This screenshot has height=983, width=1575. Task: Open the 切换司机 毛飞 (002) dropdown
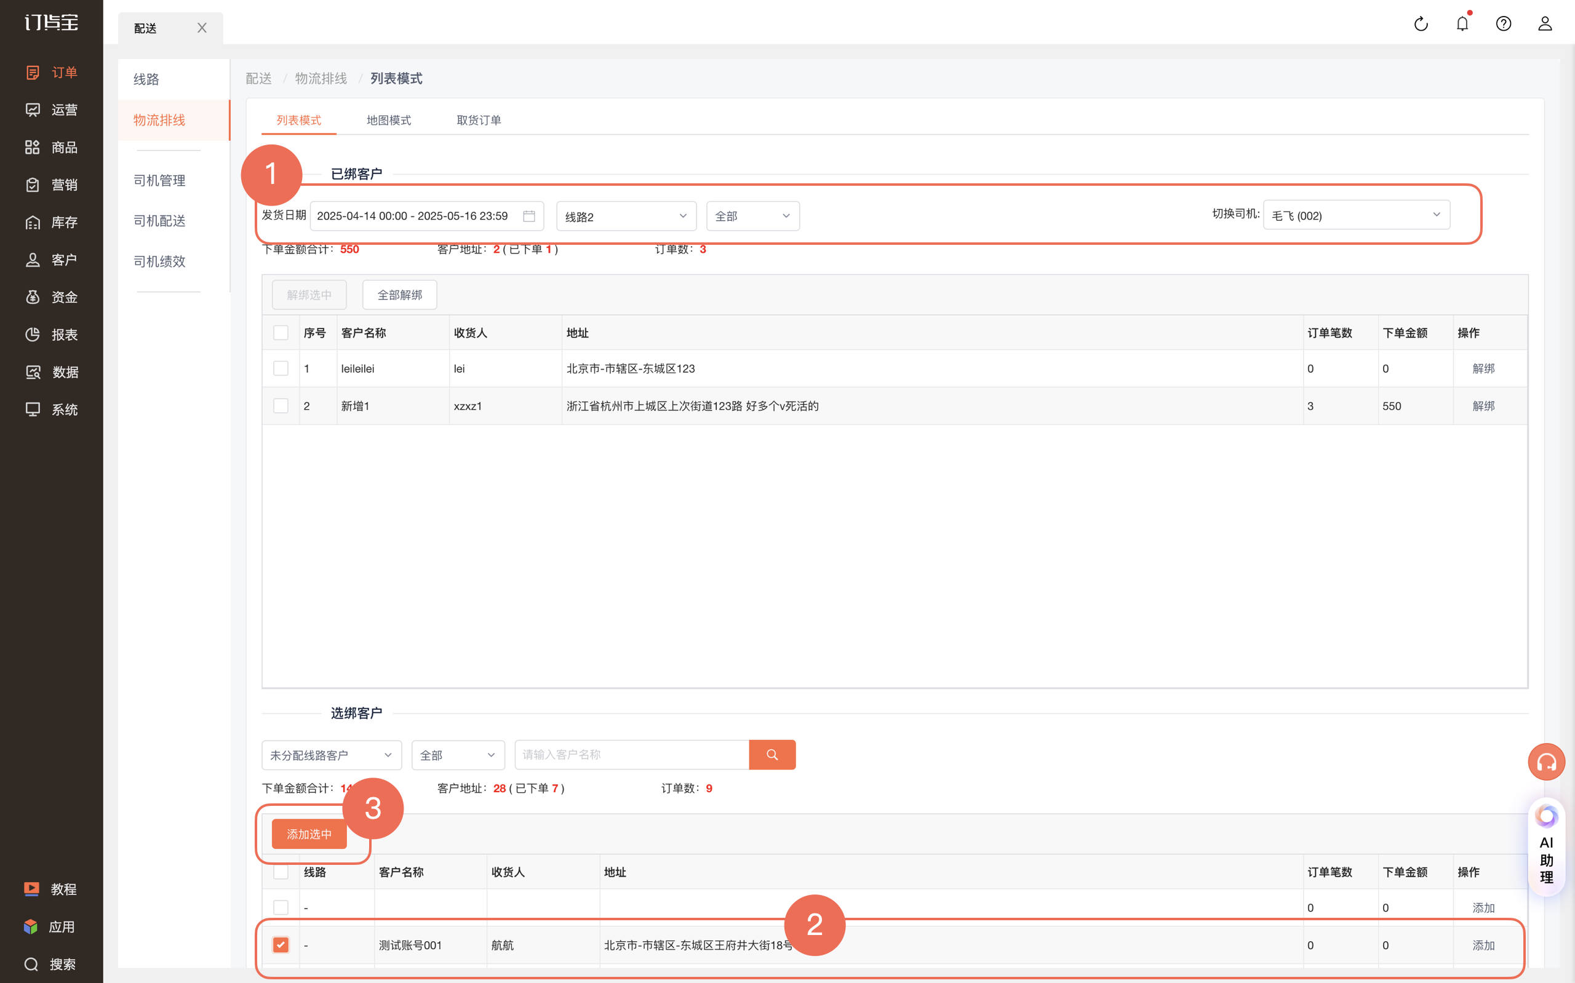(1356, 215)
